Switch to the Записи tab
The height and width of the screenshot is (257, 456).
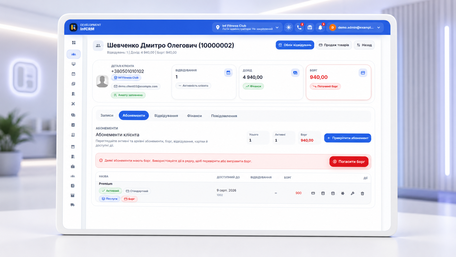pos(107,115)
